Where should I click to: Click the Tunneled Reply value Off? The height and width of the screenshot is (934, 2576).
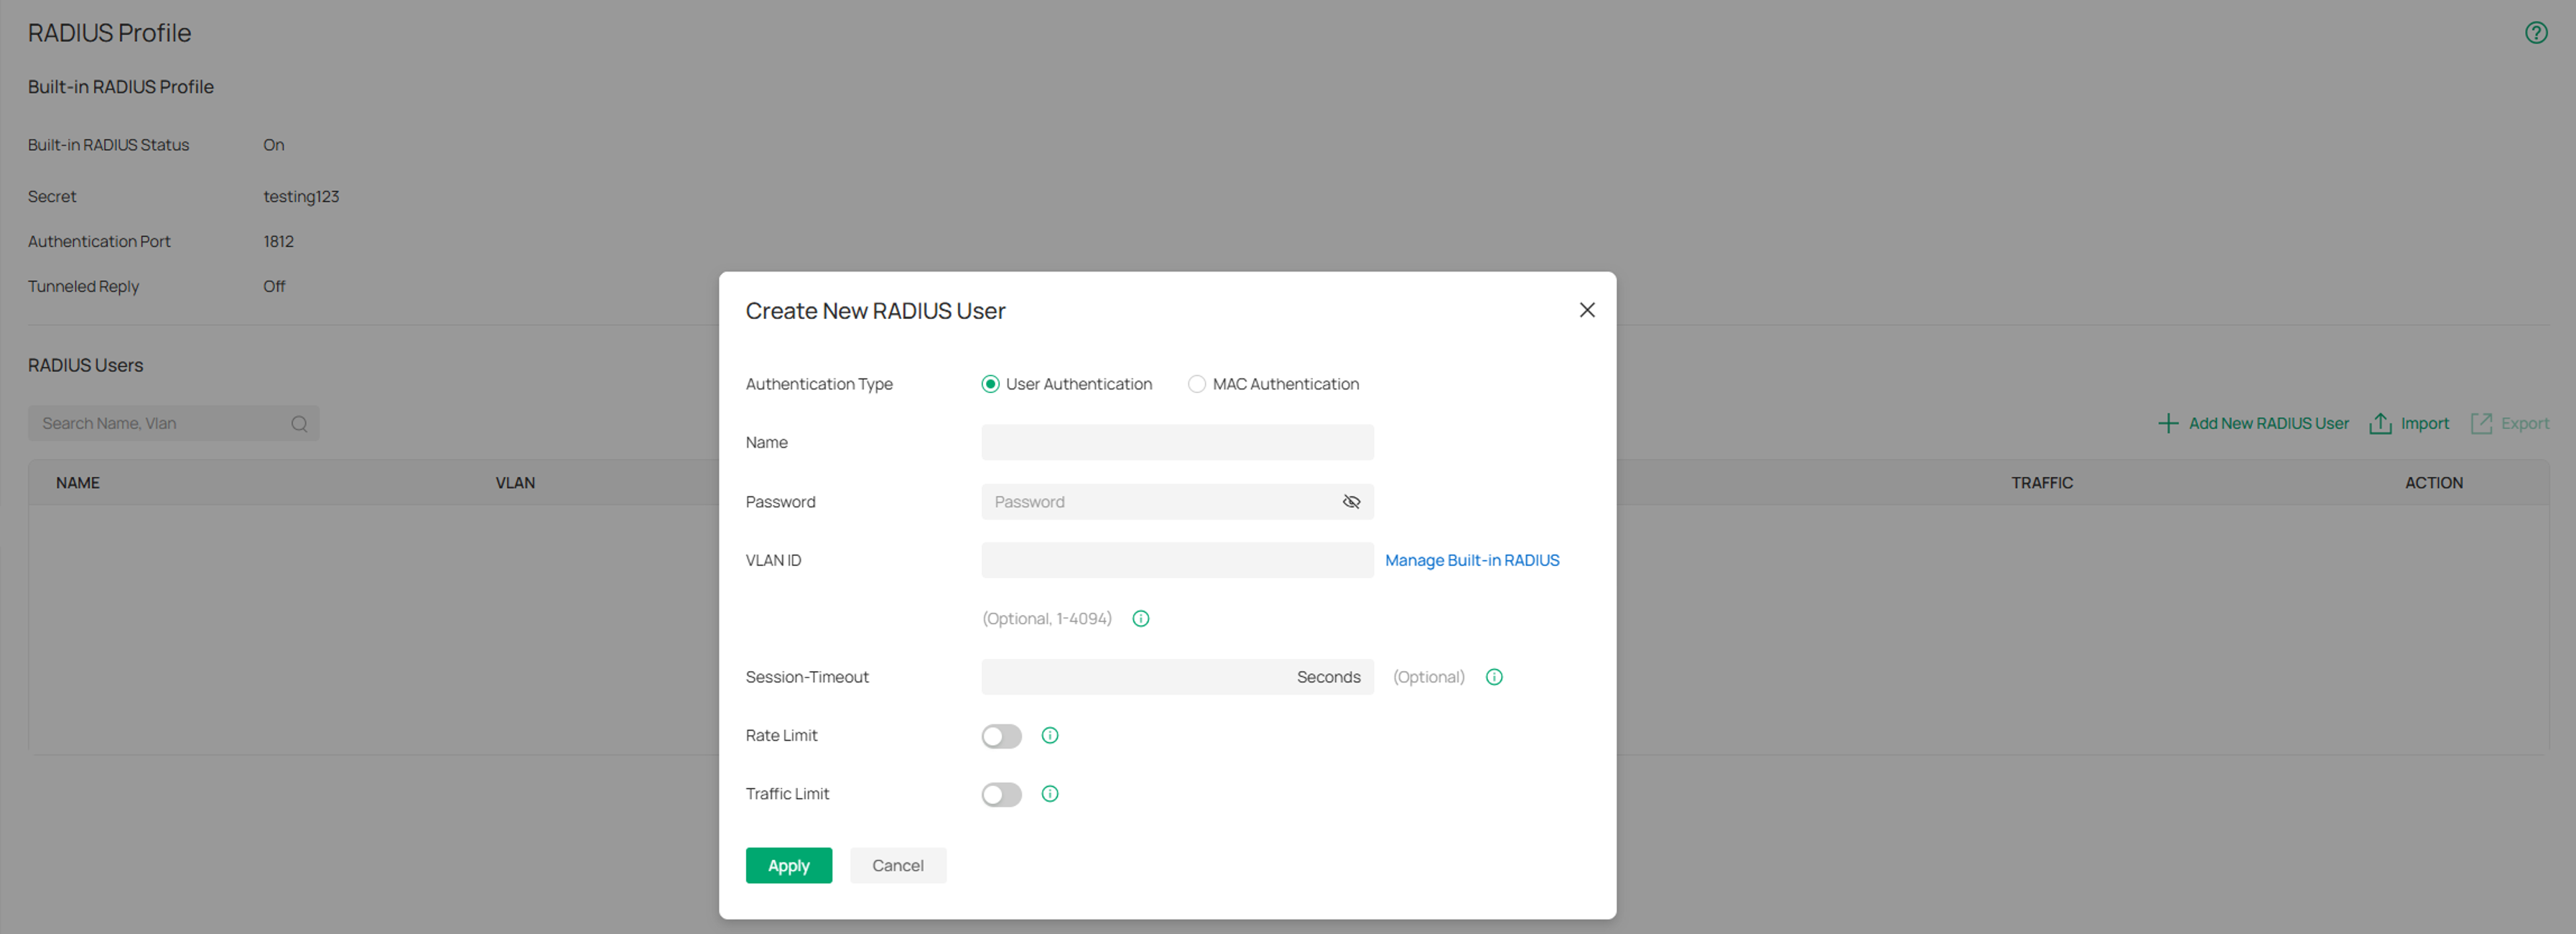click(x=274, y=287)
